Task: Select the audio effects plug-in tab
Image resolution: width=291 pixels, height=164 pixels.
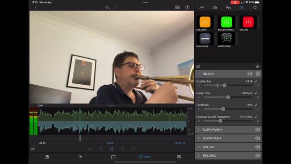Action: [x=241, y=7]
